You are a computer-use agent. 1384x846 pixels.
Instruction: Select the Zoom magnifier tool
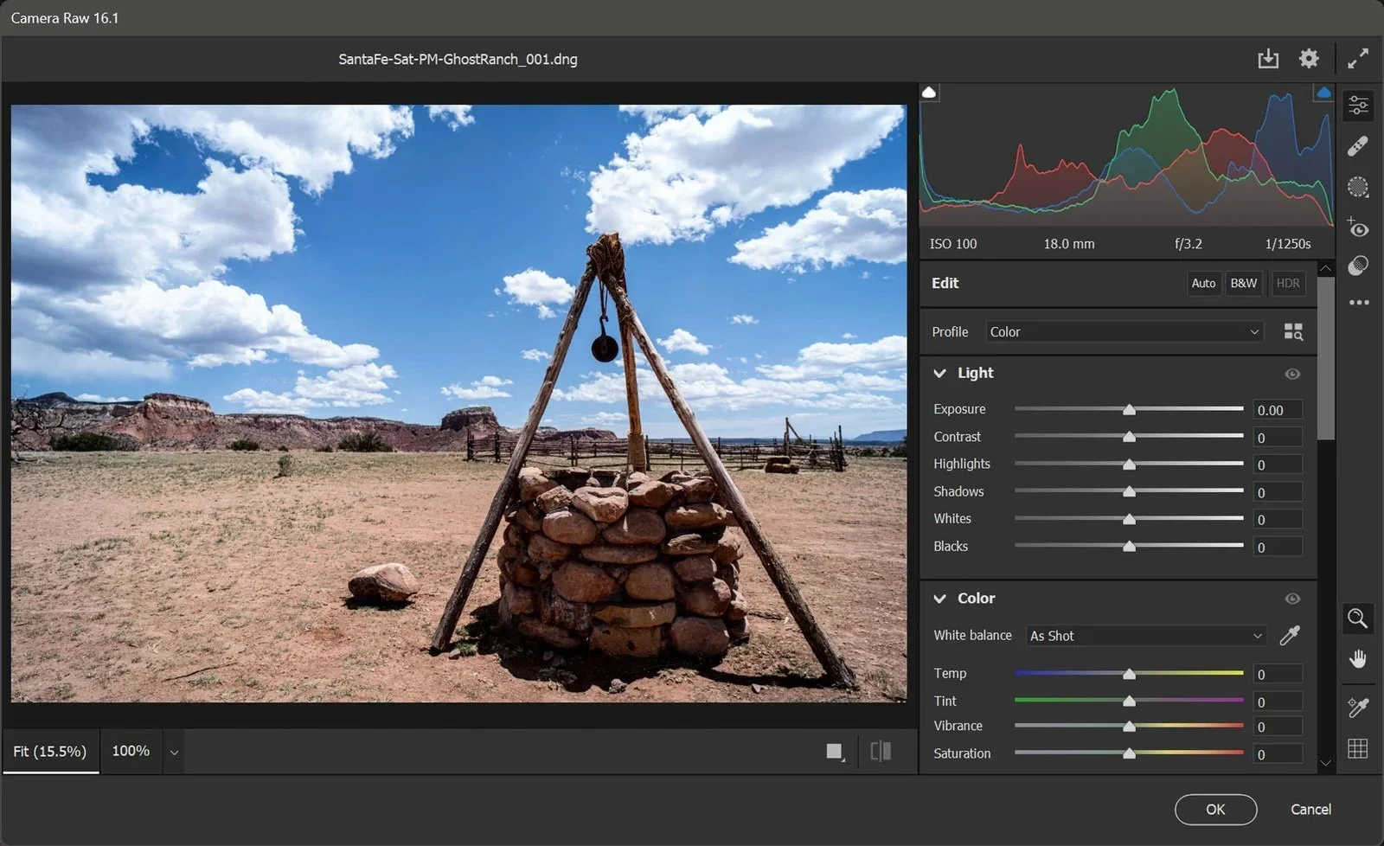(x=1358, y=618)
